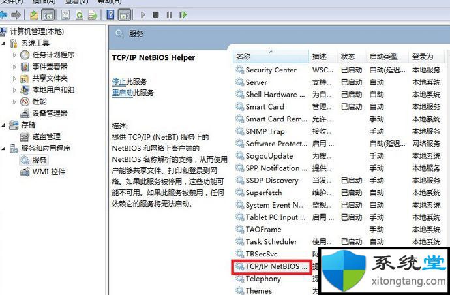Expand the 共享文件夹 node arrow
450x295 pixels.
pyautogui.click(x=14, y=78)
